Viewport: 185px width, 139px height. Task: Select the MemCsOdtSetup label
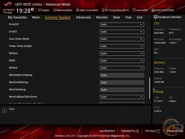(18, 82)
